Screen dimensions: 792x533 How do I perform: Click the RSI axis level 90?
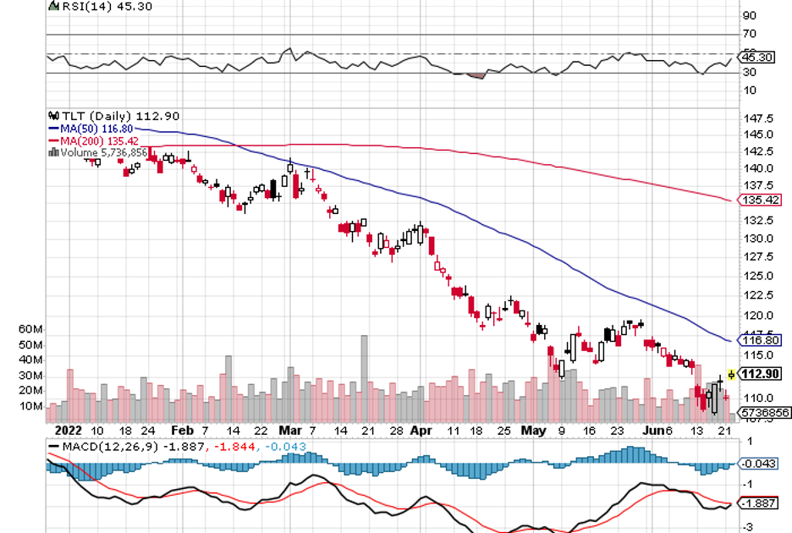pos(750,16)
